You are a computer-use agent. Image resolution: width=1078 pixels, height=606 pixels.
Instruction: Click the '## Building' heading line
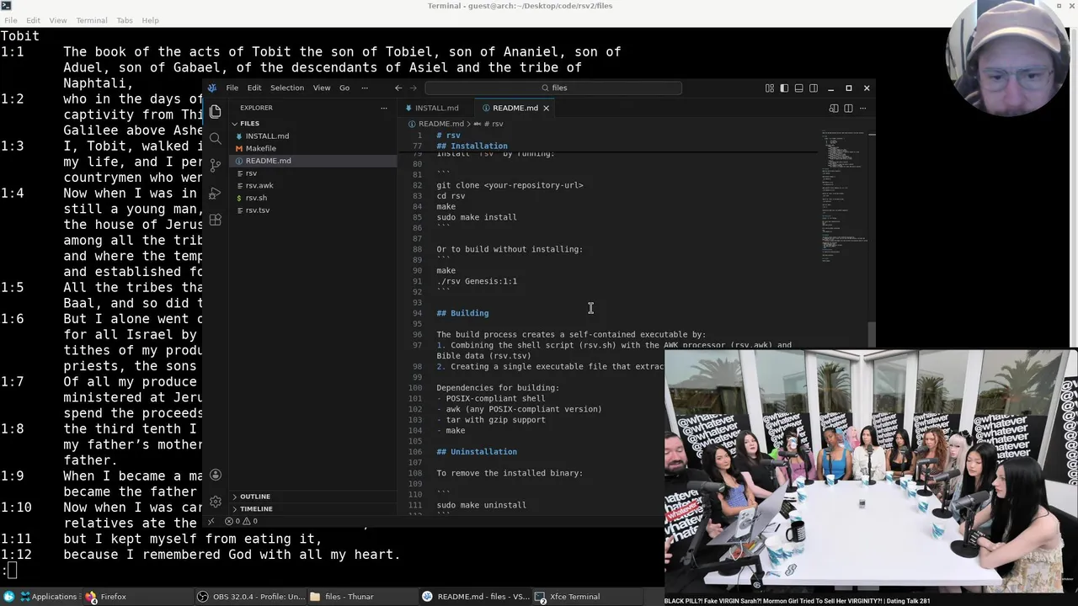(x=462, y=313)
